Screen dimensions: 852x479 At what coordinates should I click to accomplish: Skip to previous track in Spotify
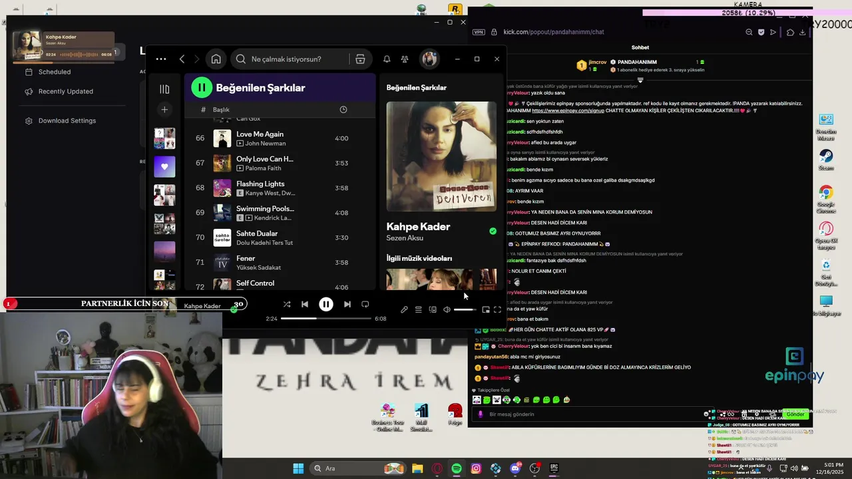click(305, 304)
